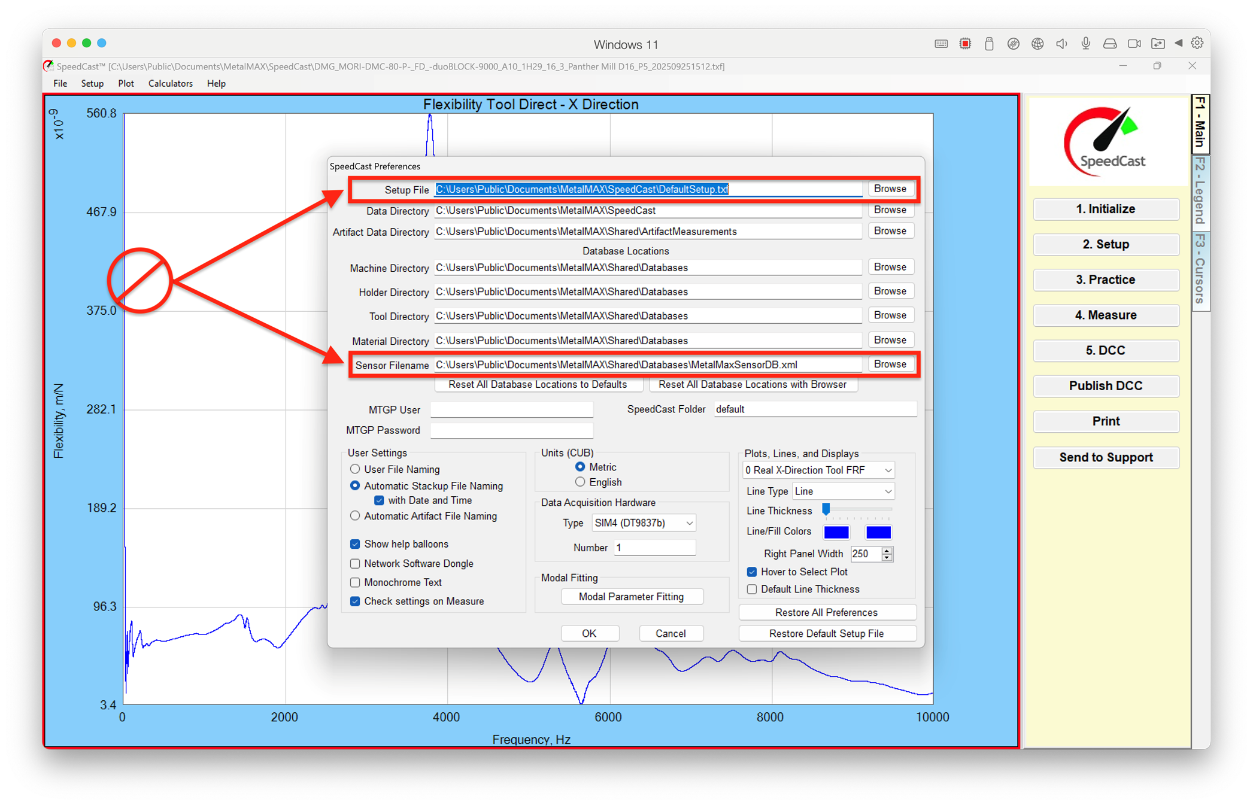The width and height of the screenshot is (1253, 805).
Task: Toggle Hover to Select Plot checkbox
Action: click(x=752, y=572)
